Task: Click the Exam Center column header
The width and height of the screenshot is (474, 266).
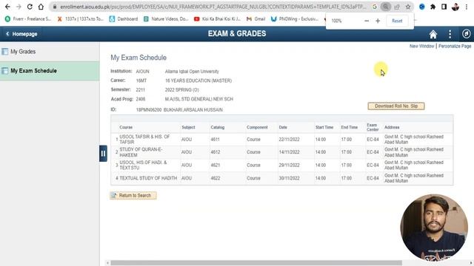Action: pyautogui.click(x=373, y=127)
